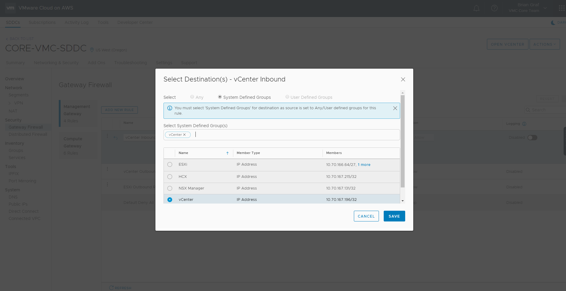Screen dimensions: 566x291
Task: Go BACK TO LIST link
Action: pos(20,39)
